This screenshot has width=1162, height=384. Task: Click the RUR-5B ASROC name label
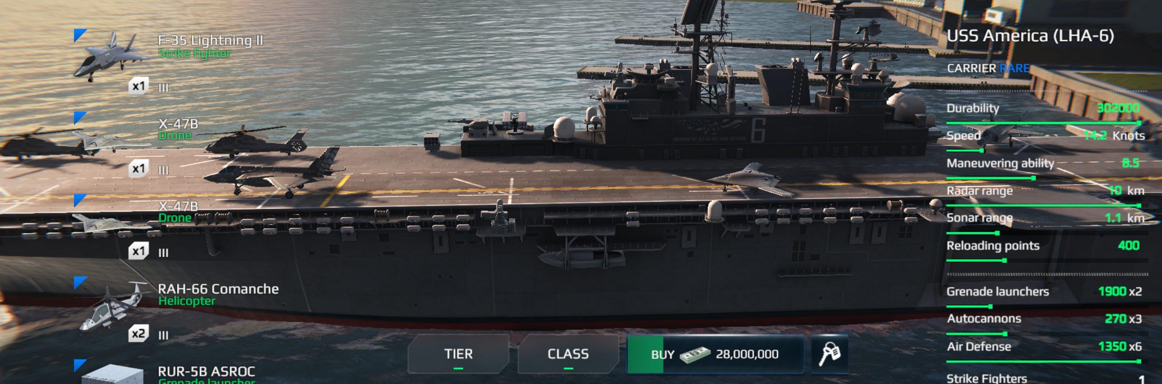point(206,372)
